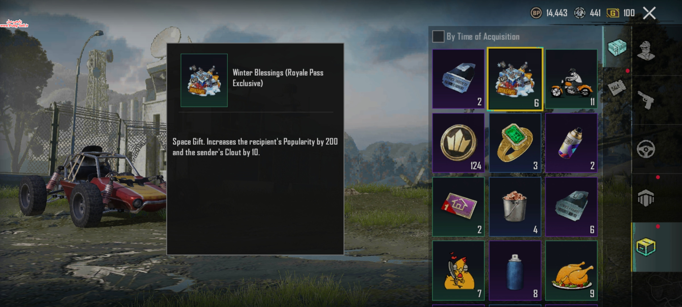Switch to the teal crate category tab
The height and width of the screenshot is (307, 682).
pyautogui.click(x=617, y=47)
